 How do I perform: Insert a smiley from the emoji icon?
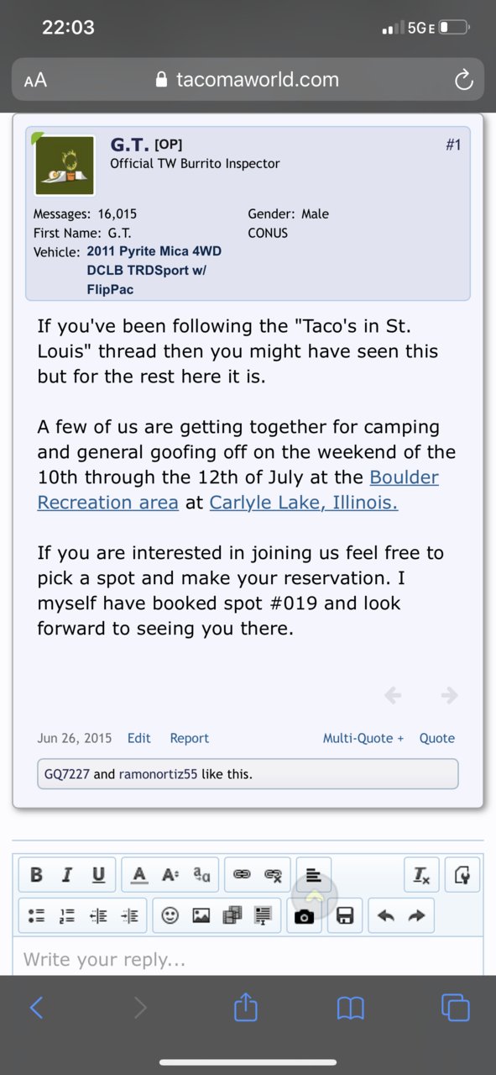170,915
